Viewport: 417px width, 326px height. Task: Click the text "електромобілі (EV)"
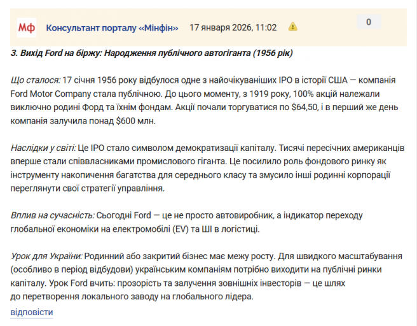pos(151,229)
